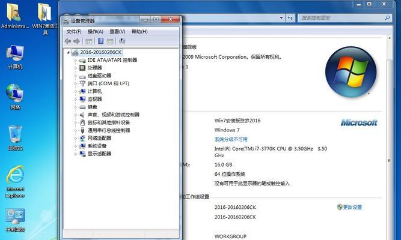This screenshot has width=401, height=240.
Task: Click the 系统分级不可用 link
Action: coord(231,139)
